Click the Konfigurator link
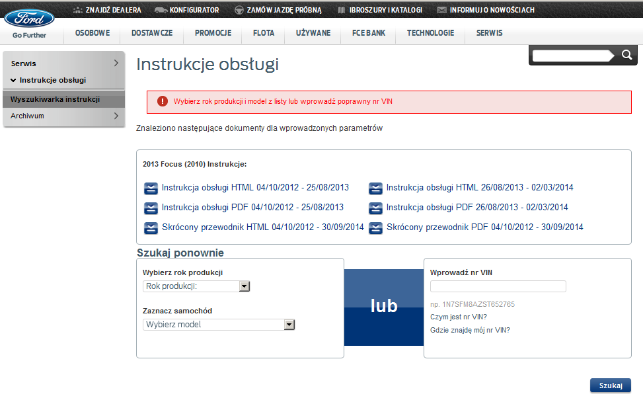The image size is (643, 404). [194, 11]
